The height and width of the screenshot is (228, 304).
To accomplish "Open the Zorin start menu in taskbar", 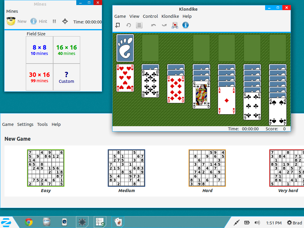I will pos(6,222).
